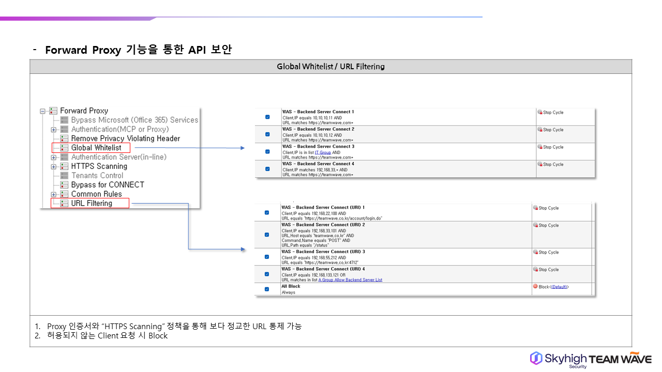Click Stop Cycle icon for Backend Server Connect (URI) 3
Screen dimensions: 662x372
pos(536,252)
